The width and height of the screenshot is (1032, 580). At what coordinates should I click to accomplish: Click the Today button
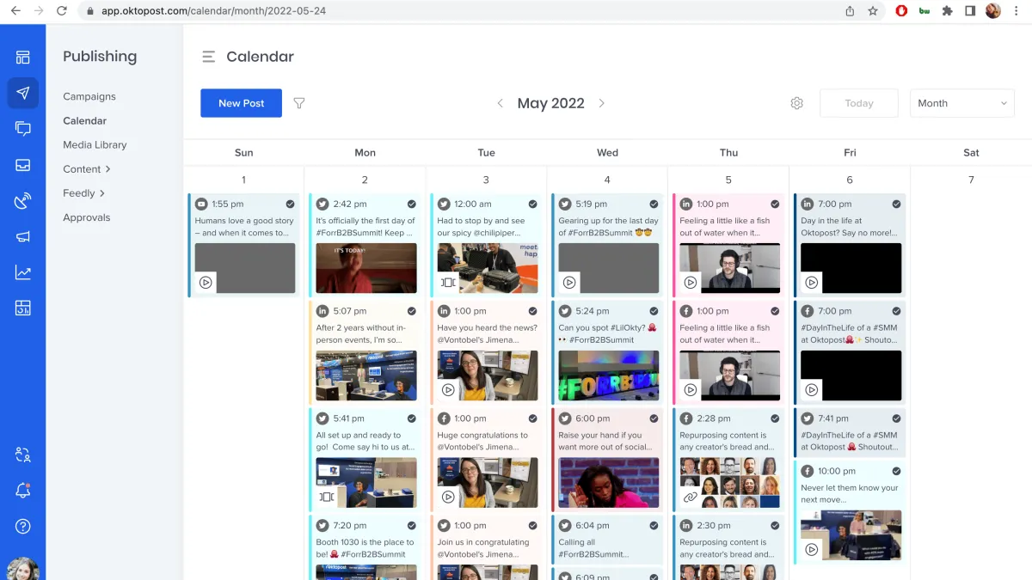pos(858,102)
